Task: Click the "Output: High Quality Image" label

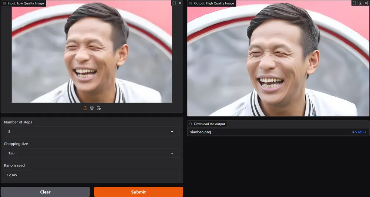Action: tap(212, 3)
